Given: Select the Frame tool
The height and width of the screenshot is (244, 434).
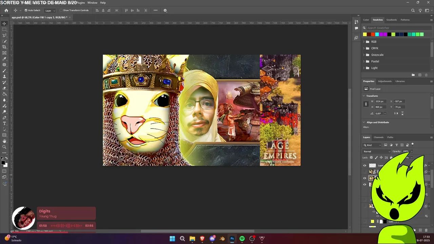Looking at the screenshot, I should (x=4, y=53).
